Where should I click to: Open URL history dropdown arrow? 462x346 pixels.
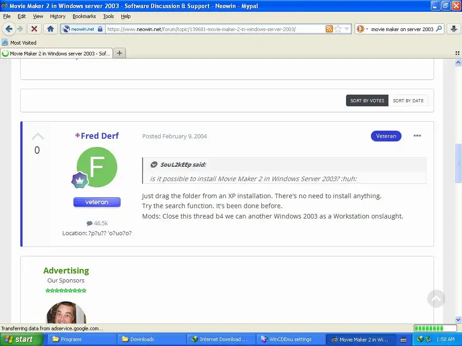[x=347, y=29]
